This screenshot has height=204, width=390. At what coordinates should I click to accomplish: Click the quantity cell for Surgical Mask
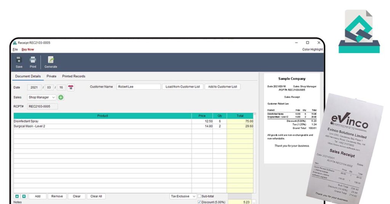pyautogui.click(x=220, y=126)
